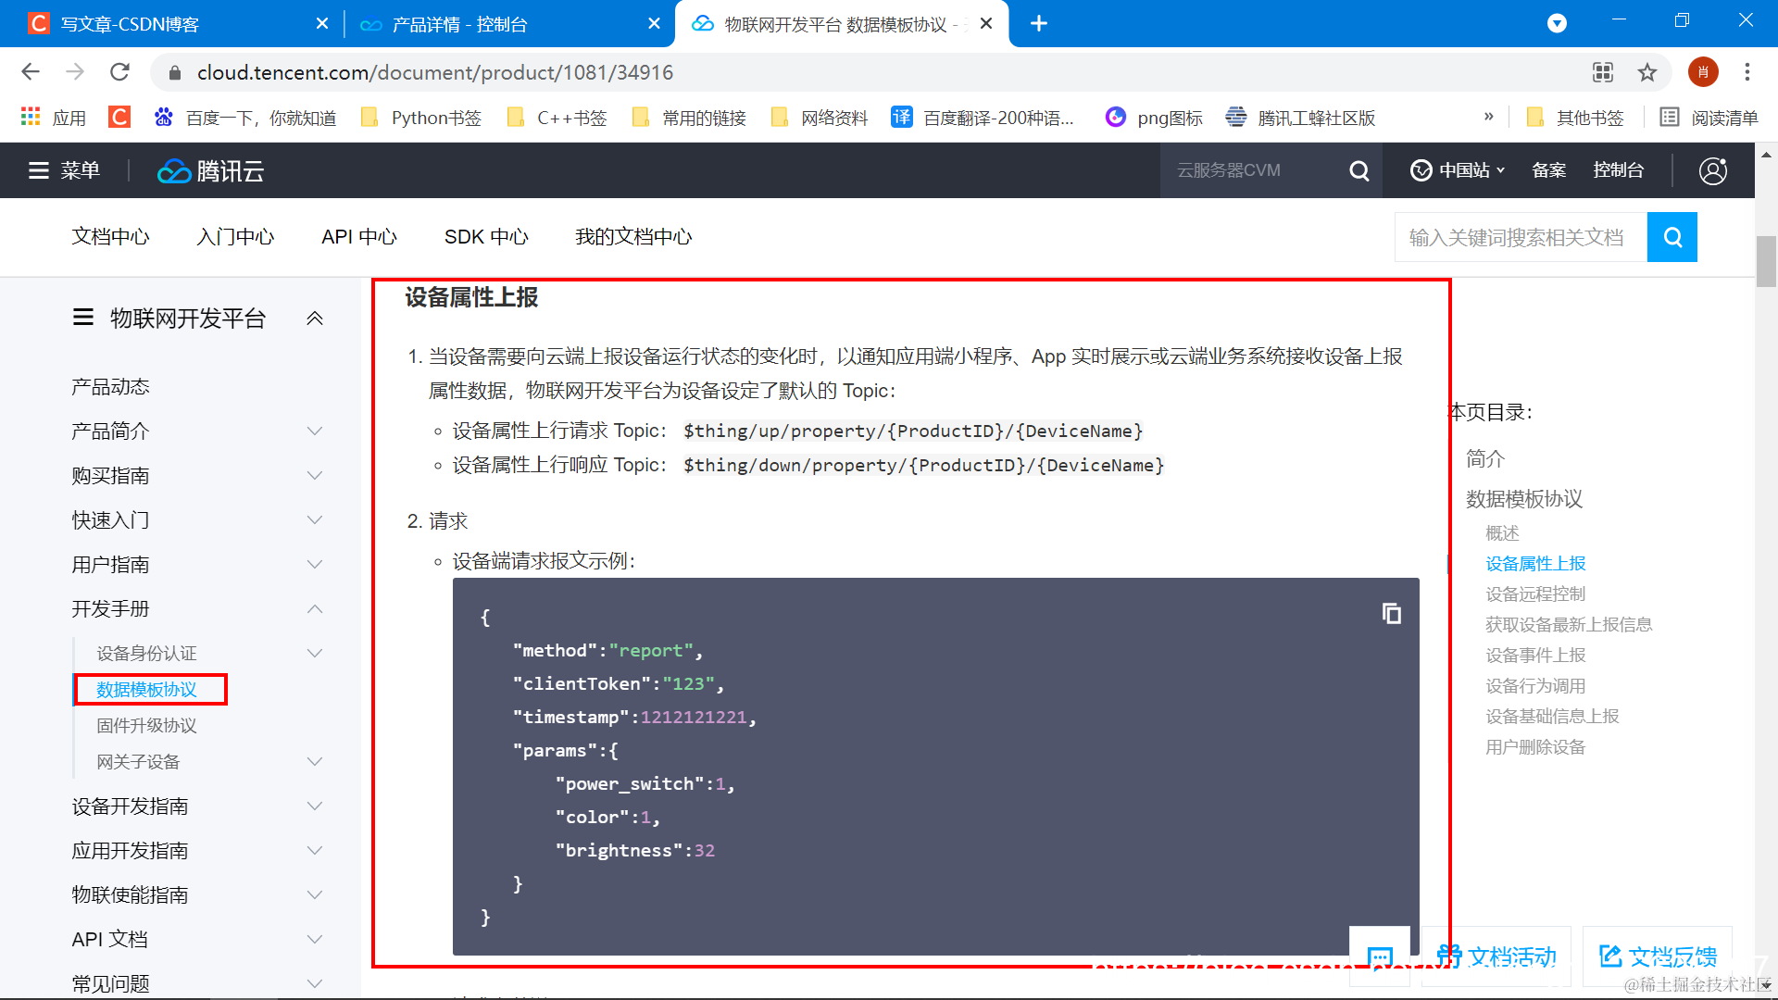Close the 写文章-CSDN博客 tab
This screenshot has height=1000, width=1778.
click(x=322, y=23)
